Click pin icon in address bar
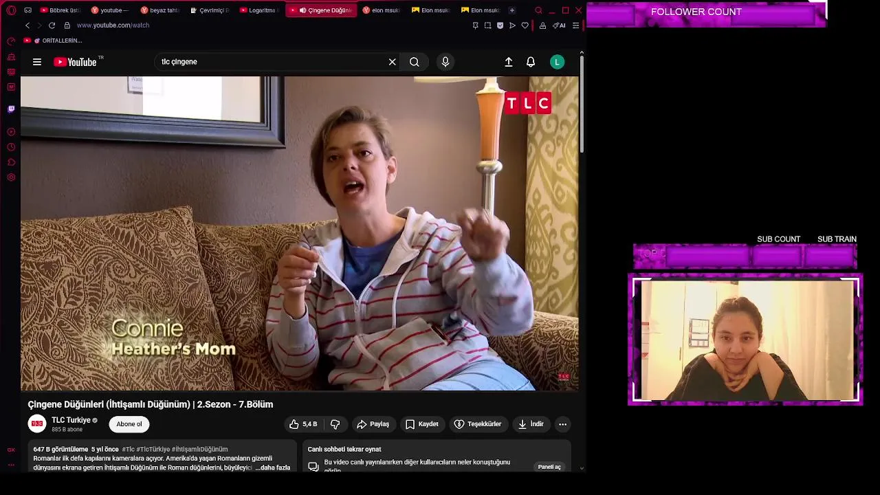 (475, 25)
